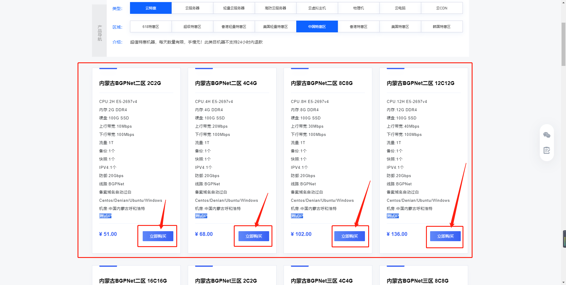Screen dimensions: 566x285
Task: Click the 内蒙古BGPNet二区 4C4G title
Action: pos(226,83)
